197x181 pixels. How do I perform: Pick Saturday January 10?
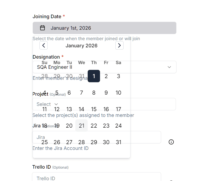(118, 93)
